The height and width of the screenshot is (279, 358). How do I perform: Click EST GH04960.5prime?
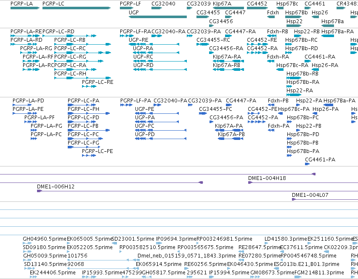tap(27, 243)
